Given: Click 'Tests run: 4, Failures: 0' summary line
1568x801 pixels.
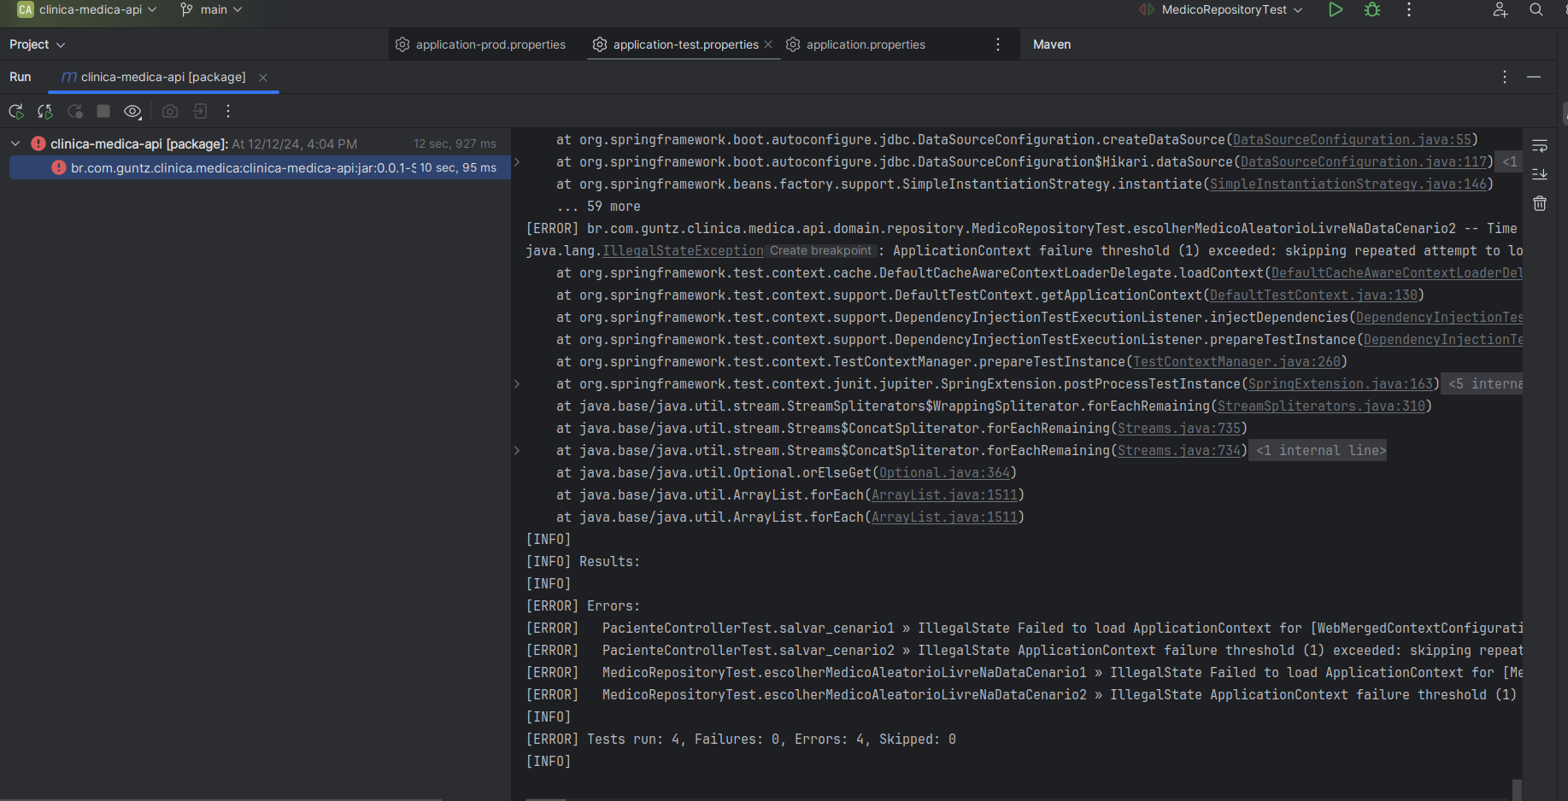Looking at the screenshot, I should pos(741,739).
